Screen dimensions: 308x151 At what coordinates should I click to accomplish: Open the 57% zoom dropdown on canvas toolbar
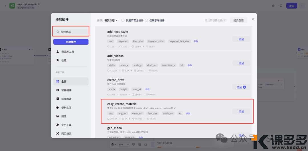124,144
